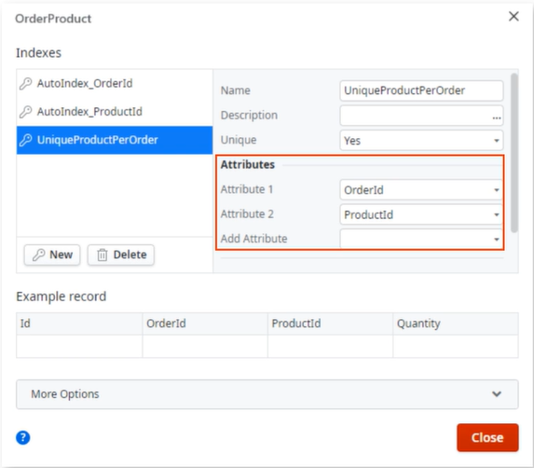Image resolution: width=534 pixels, height=468 pixels.
Task: Open the Attribute 2 dropdown showing ProductId
Action: (421, 214)
